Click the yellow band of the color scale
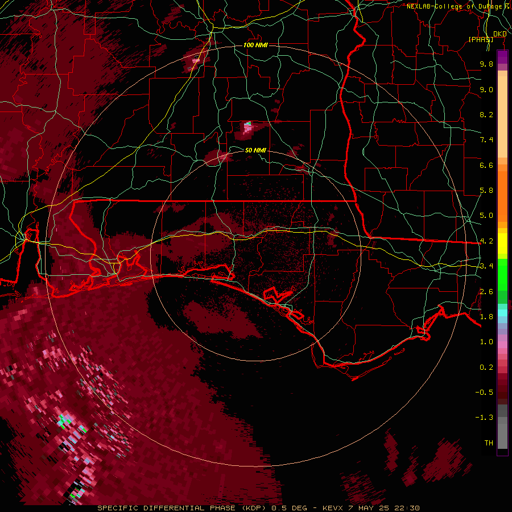512x512 pixels. 502,243
